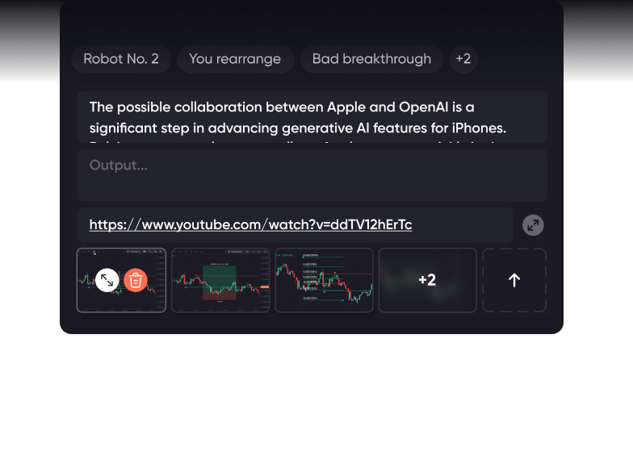Click the expand icon beside the YouTube URL
Image resolution: width=633 pixels, height=460 pixels.
[x=533, y=225]
